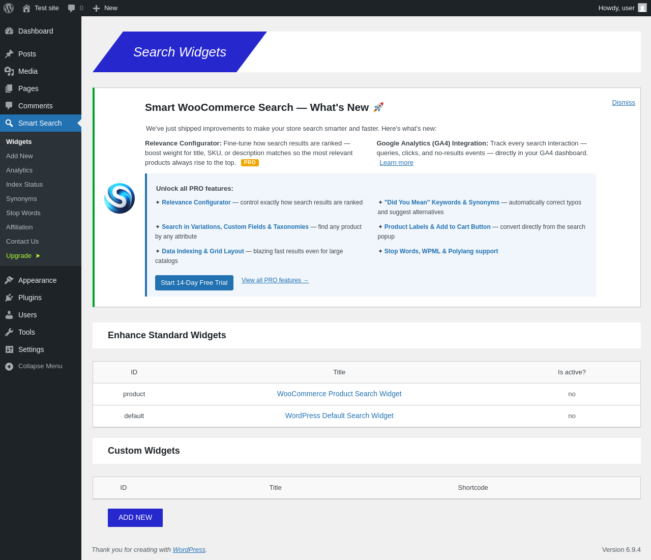Open Search in Variations, Custom Fields link
The width and height of the screenshot is (651, 560).
coord(235,227)
